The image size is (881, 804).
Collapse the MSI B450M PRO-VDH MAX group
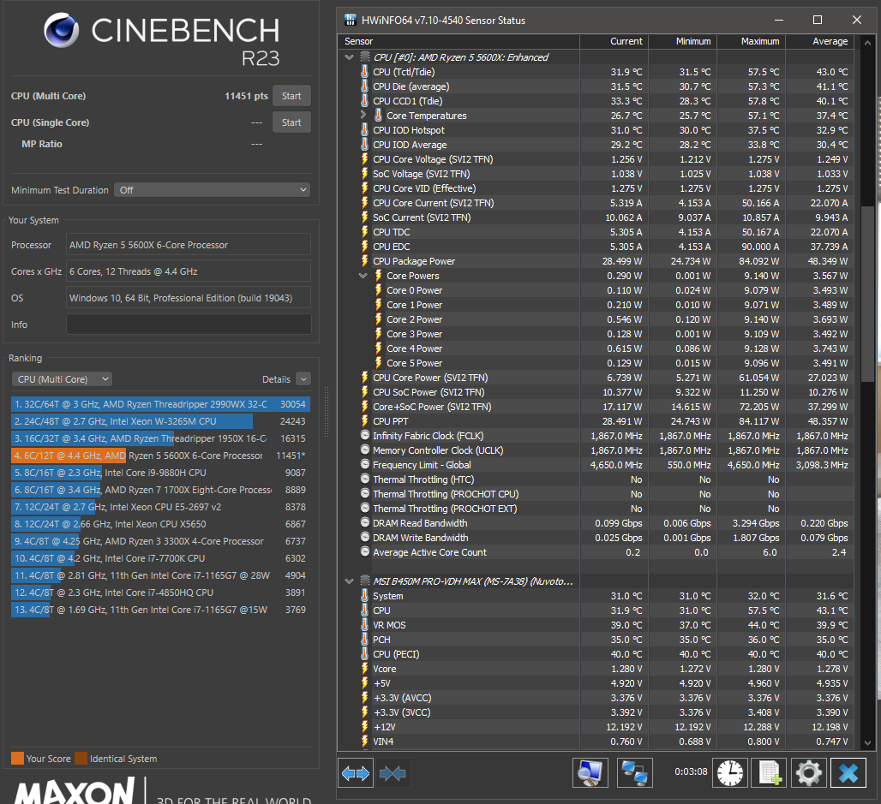pos(349,581)
